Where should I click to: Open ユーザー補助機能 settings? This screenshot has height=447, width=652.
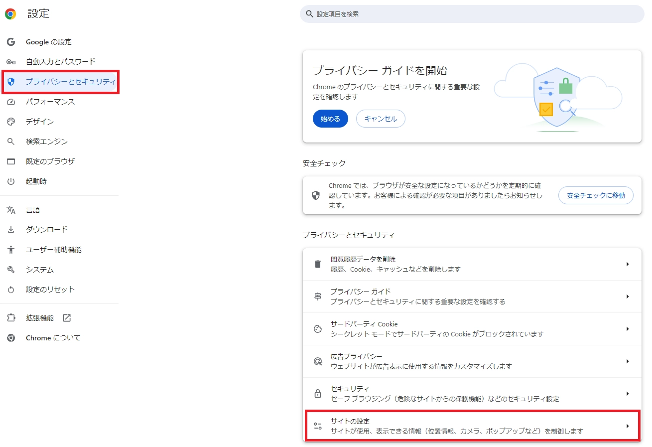pyautogui.click(x=54, y=250)
